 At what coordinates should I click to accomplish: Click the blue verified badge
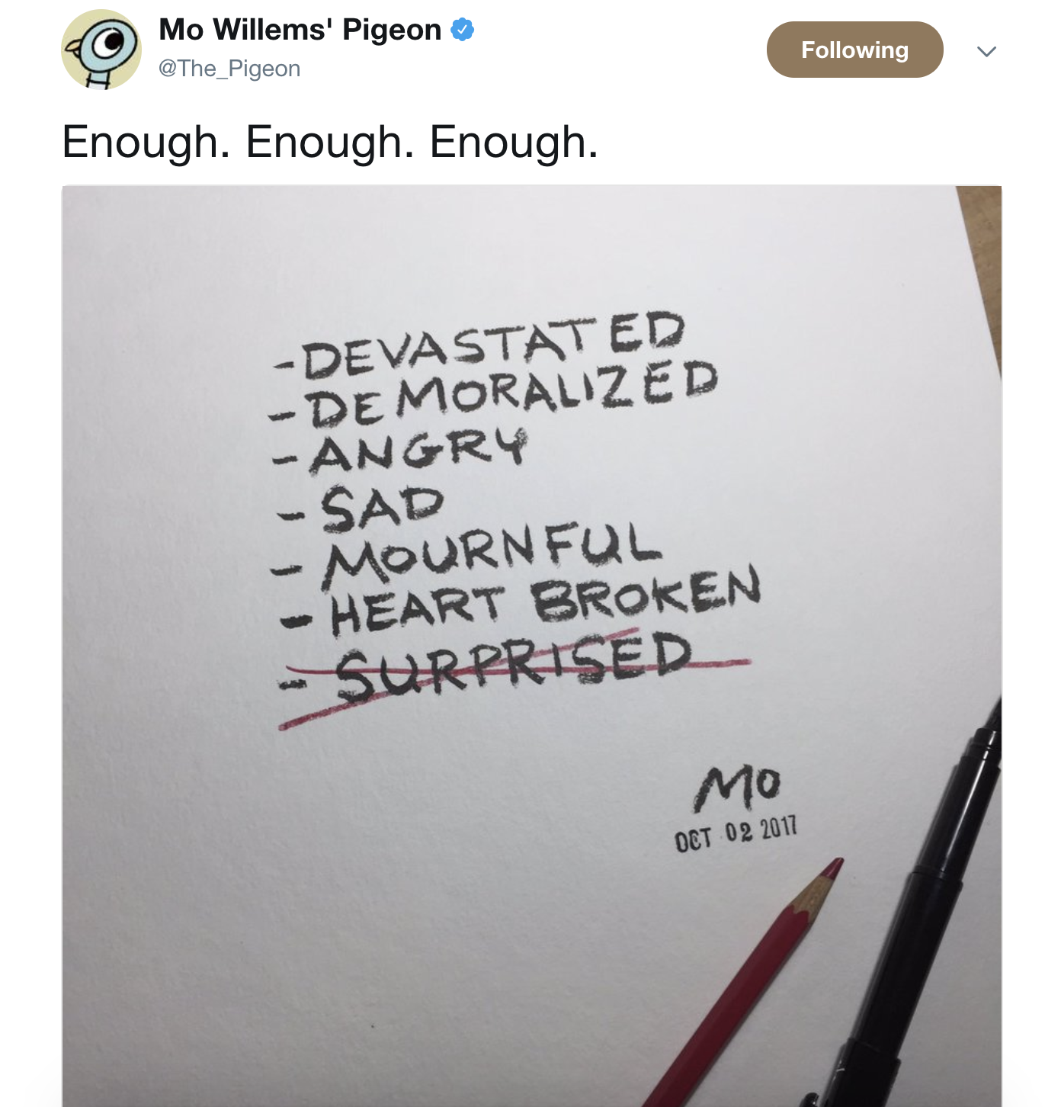pyautogui.click(x=463, y=30)
